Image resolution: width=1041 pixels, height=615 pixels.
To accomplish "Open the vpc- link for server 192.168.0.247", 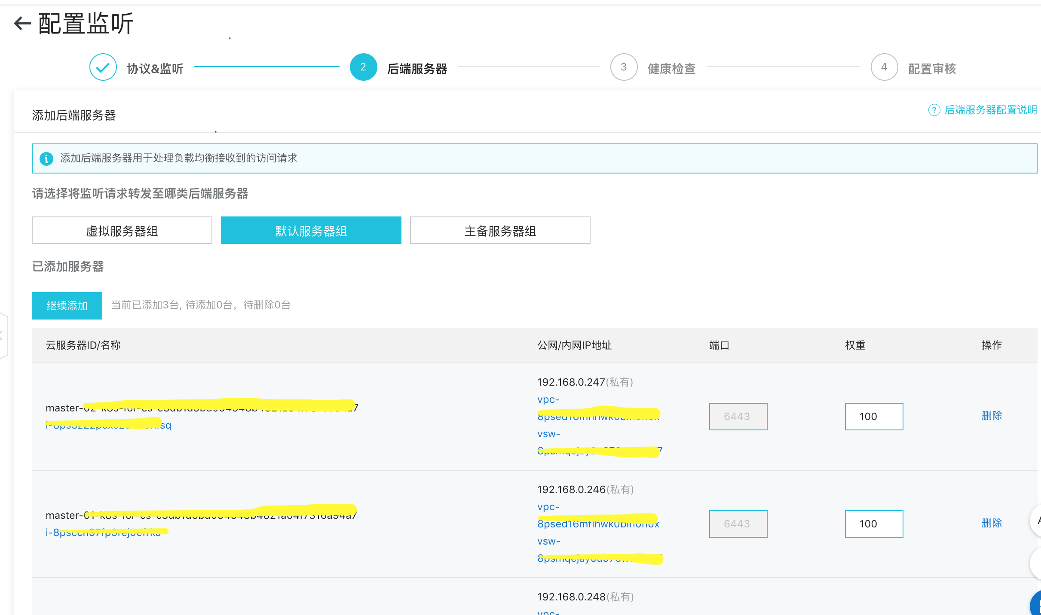I will 598,408.
